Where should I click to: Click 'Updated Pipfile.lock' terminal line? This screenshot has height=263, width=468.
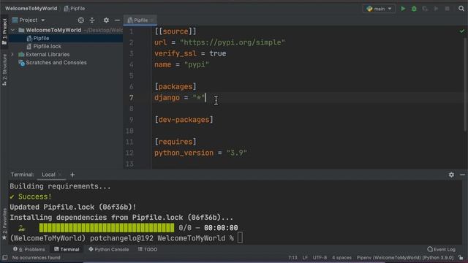pyautogui.click(x=73, y=207)
